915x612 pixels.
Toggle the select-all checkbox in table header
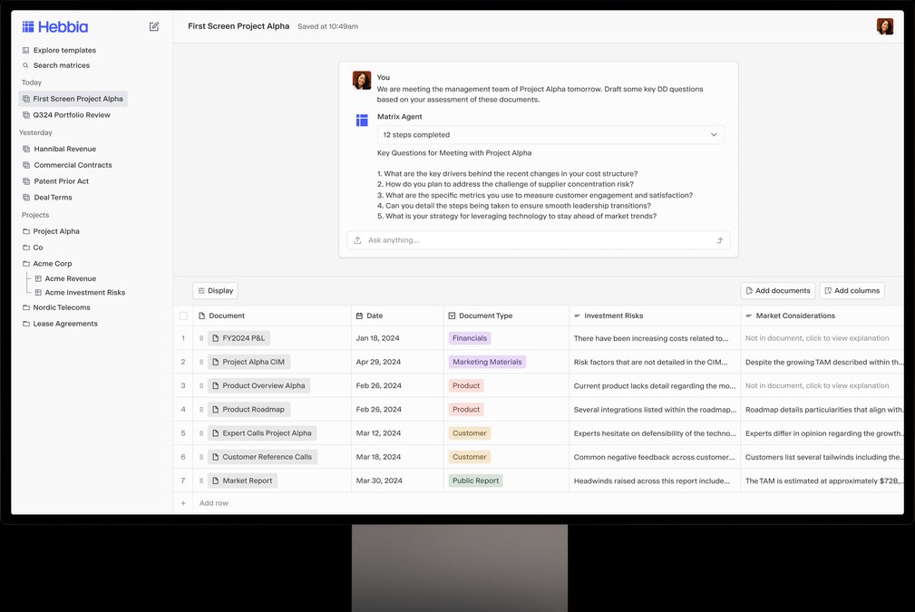tap(183, 316)
